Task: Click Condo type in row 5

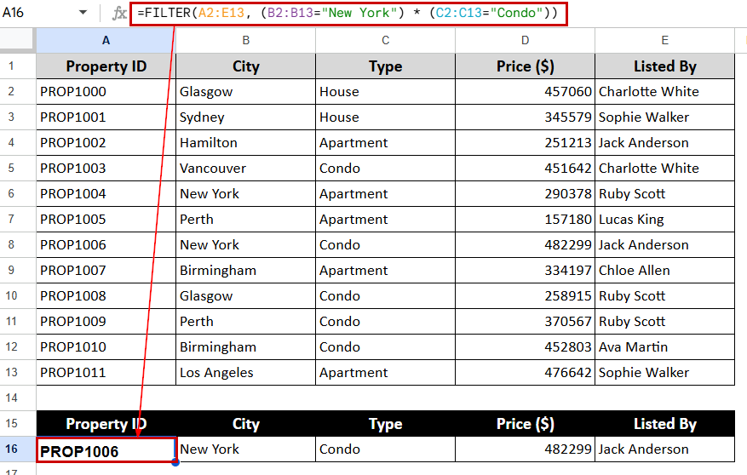Action: pos(385,168)
